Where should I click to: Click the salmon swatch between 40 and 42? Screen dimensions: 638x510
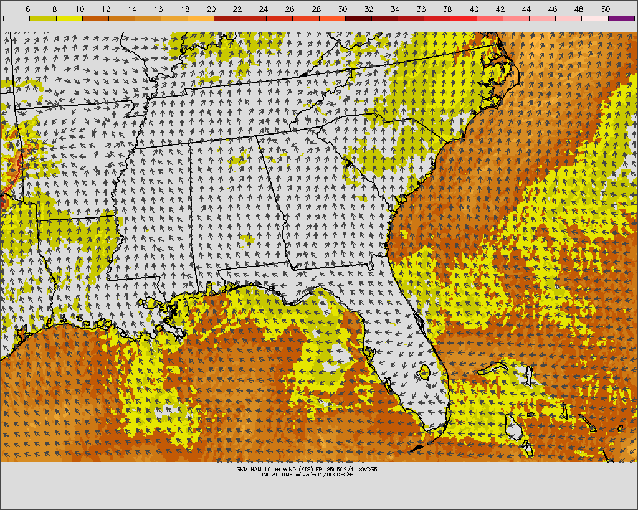[x=490, y=18]
